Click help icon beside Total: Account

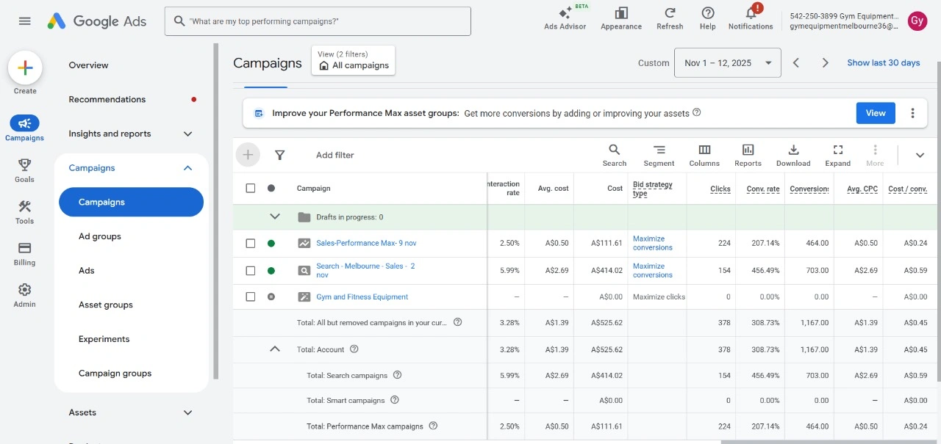(x=354, y=349)
